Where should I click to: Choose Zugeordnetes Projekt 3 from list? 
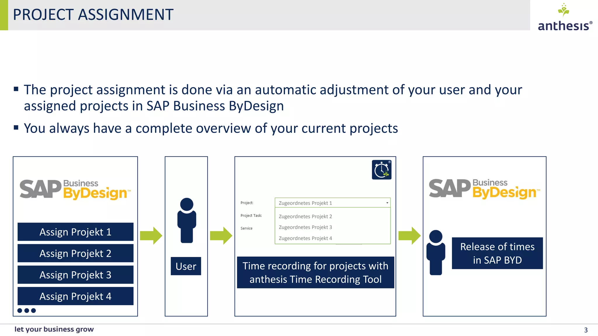click(305, 227)
